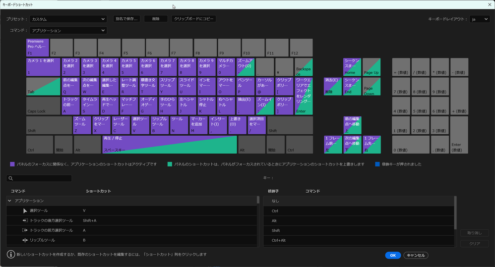Open the プリセット dropdown showing カスタム
This screenshot has width=495, height=267.
click(68, 19)
